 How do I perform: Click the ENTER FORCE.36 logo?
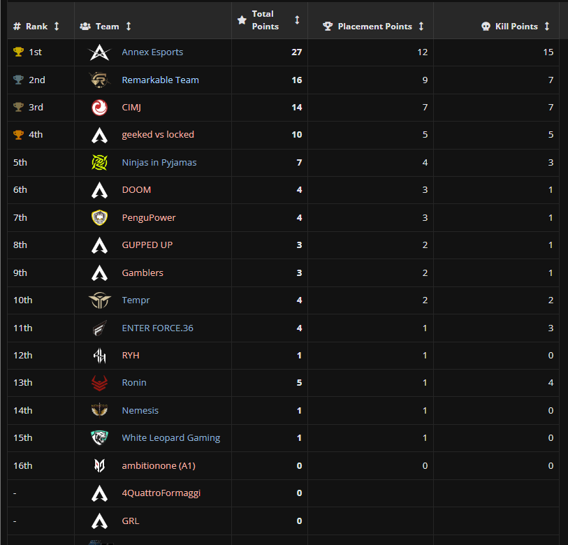[x=100, y=328]
